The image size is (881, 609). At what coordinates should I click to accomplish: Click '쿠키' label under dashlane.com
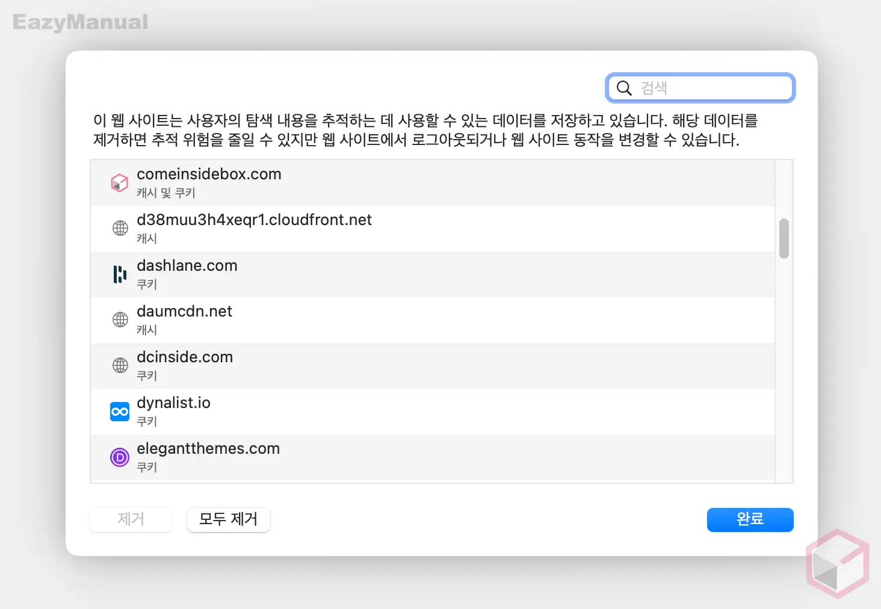[x=147, y=284]
